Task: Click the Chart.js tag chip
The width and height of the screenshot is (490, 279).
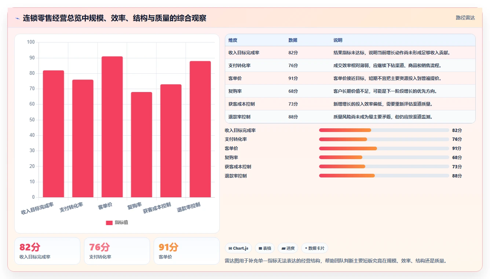Action: point(238,248)
